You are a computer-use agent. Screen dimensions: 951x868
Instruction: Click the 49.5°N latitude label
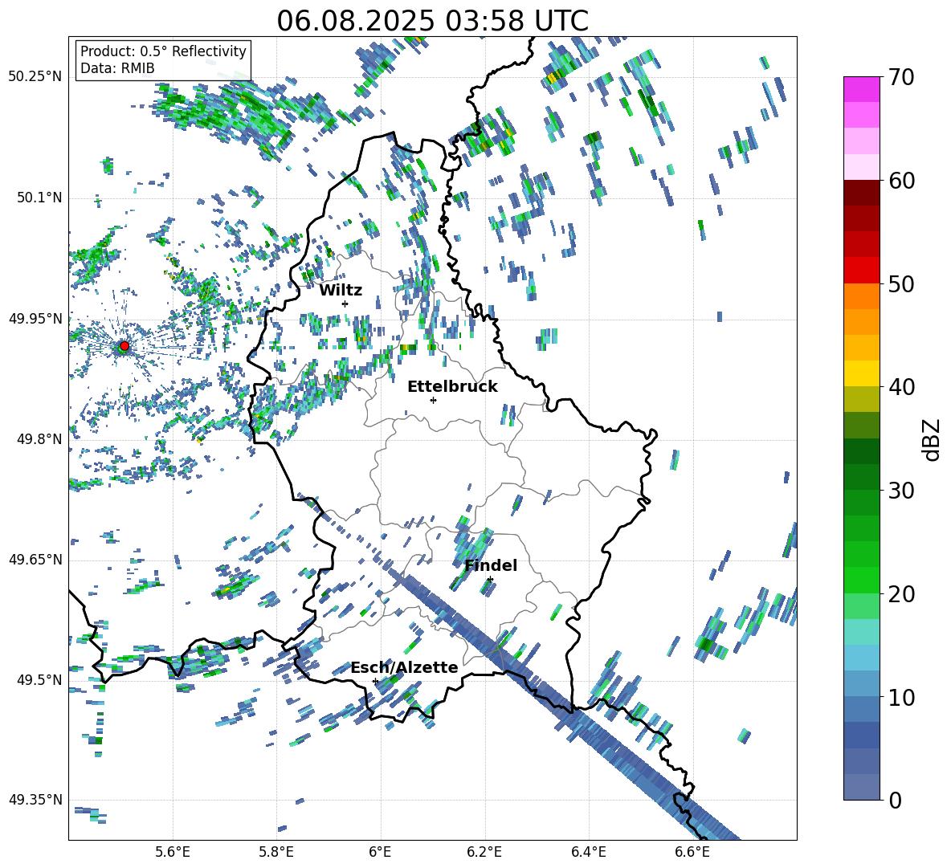[x=39, y=679]
